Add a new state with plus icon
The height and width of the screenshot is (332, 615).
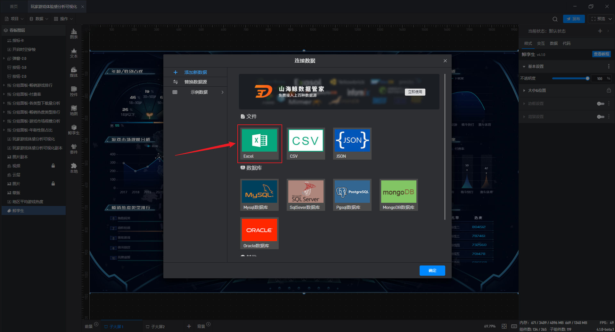tap(600, 31)
